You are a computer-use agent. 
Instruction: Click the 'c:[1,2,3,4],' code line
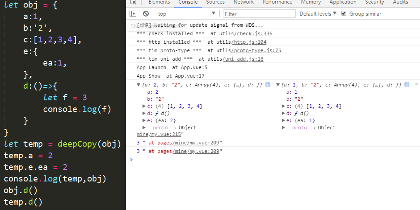tap(52, 40)
